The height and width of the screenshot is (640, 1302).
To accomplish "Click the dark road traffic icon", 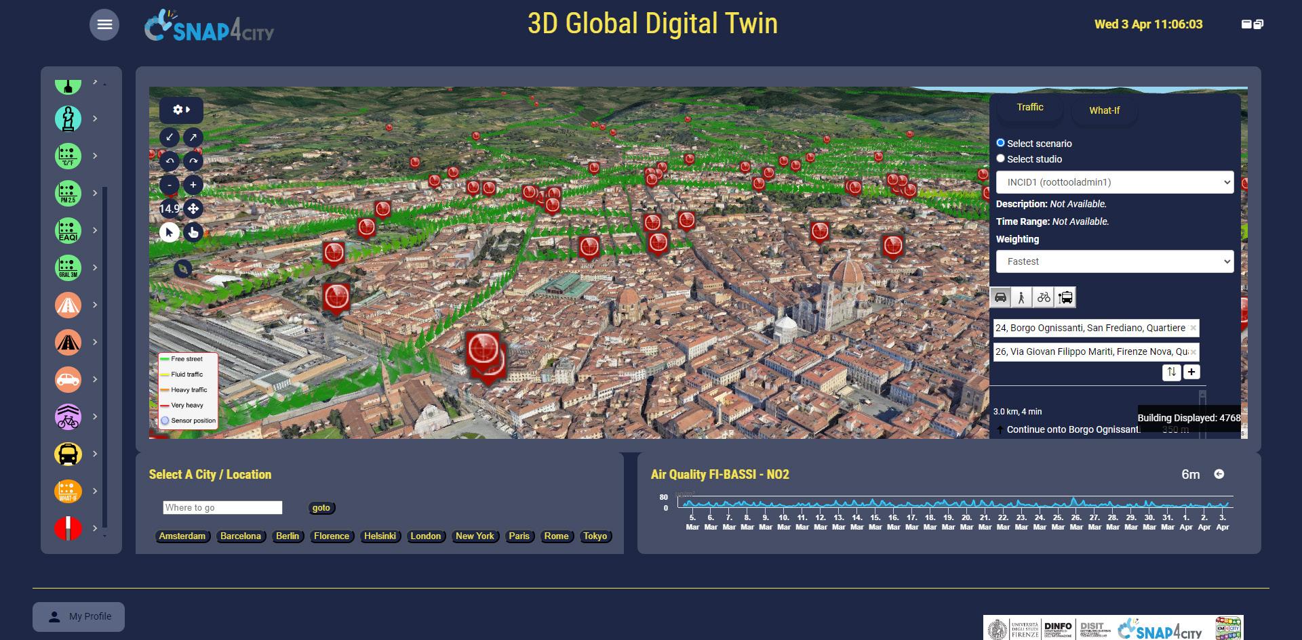I will [x=68, y=342].
